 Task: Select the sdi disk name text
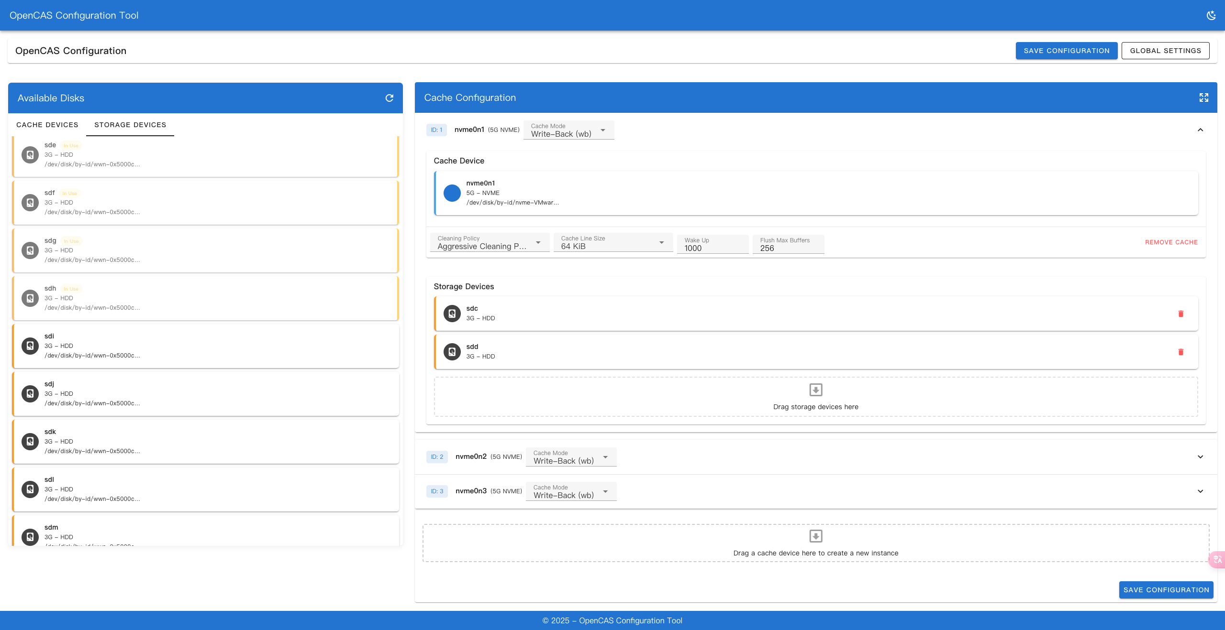coord(49,336)
